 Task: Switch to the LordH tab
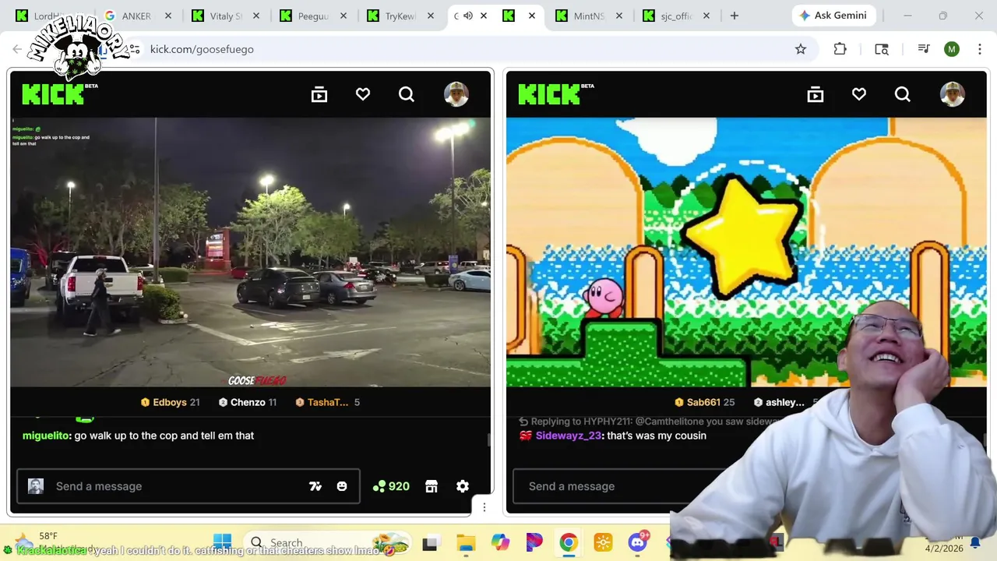pyautogui.click(x=50, y=16)
